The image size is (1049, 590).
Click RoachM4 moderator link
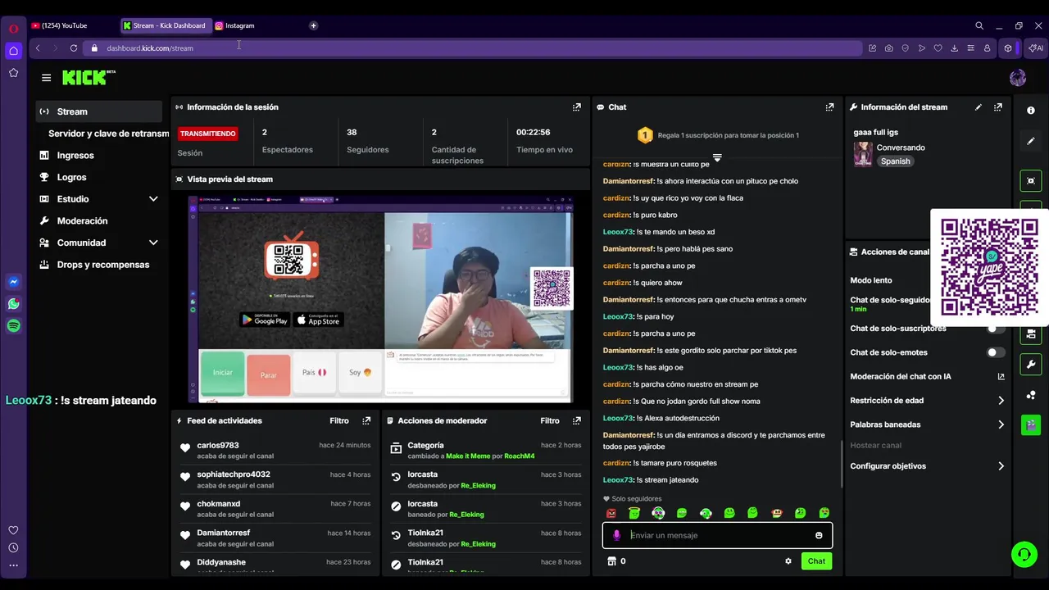(519, 456)
